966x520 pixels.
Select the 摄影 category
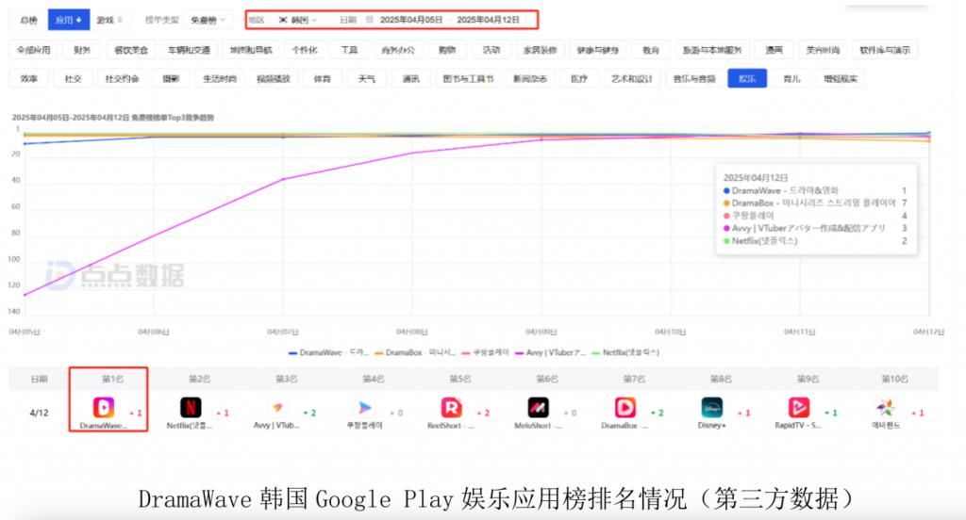coord(171,79)
